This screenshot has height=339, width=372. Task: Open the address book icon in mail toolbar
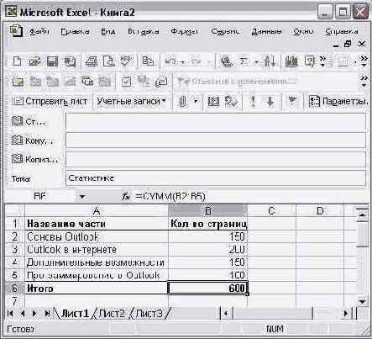[x=213, y=101]
